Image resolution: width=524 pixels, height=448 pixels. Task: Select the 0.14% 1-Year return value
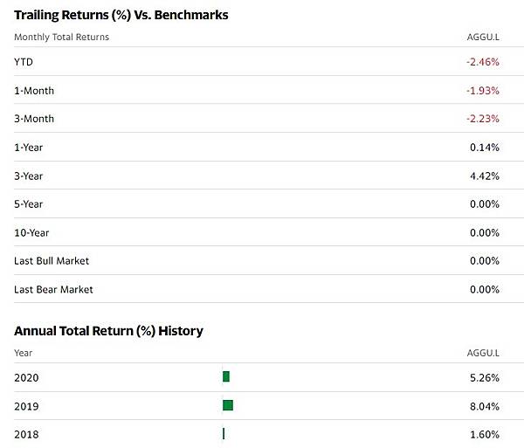(485, 148)
